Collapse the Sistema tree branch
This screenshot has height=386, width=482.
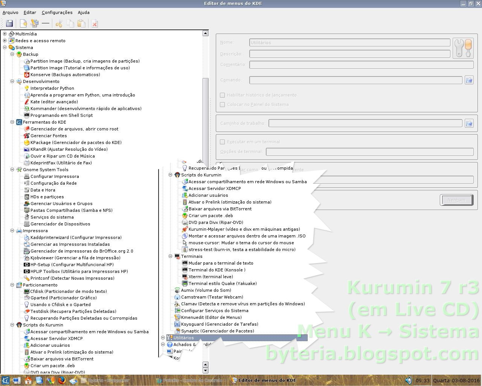coord(5,47)
